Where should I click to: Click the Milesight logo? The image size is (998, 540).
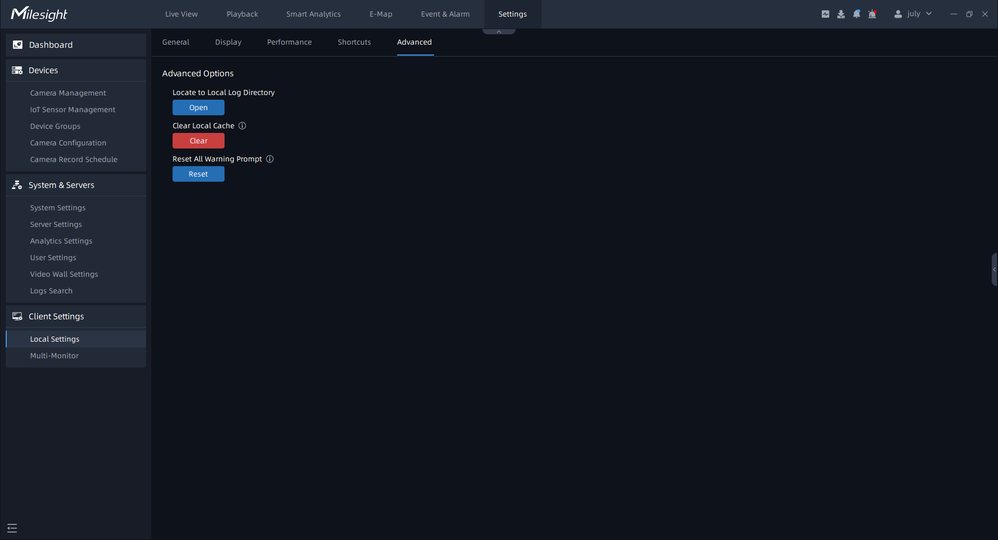tap(40, 14)
